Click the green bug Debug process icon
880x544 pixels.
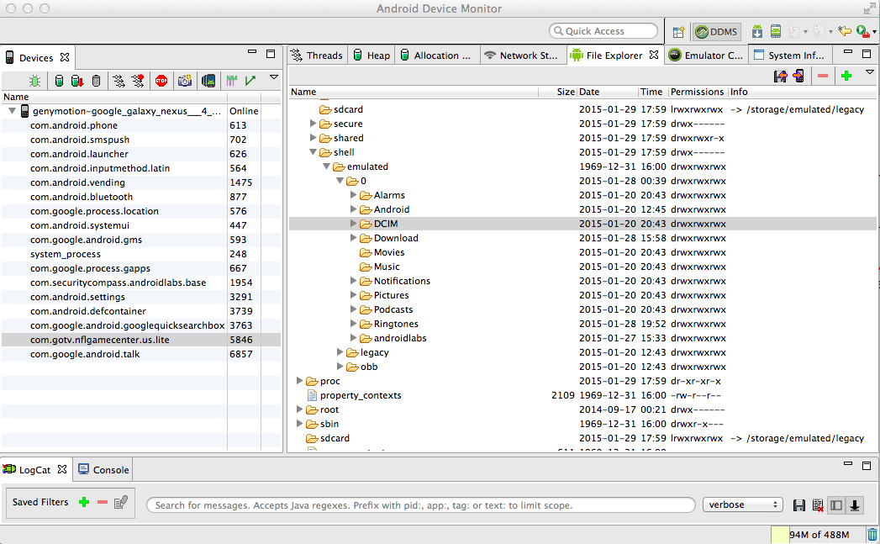[34, 81]
